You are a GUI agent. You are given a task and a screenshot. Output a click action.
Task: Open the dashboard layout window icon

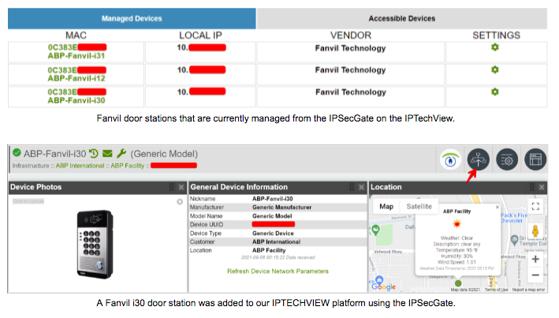[x=535, y=159]
